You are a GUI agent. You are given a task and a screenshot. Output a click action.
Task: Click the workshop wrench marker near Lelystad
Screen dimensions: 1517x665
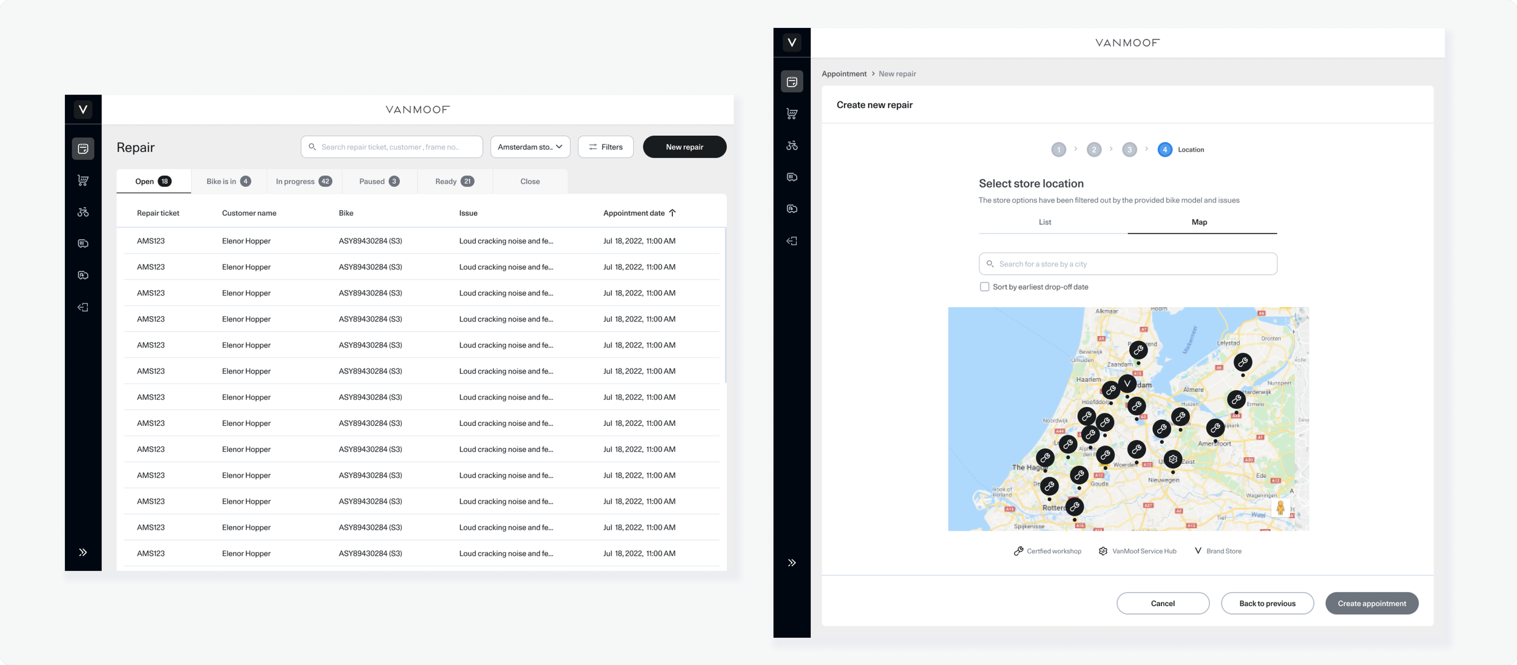1242,362
